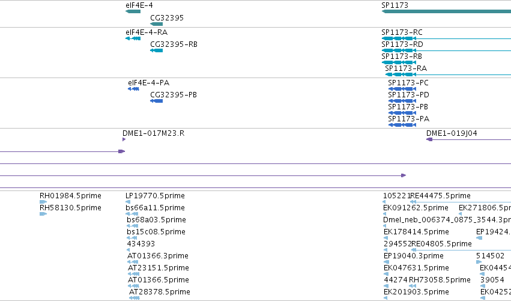
Task: Select the 294552 feature label
Action: pyautogui.click(x=398, y=244)
